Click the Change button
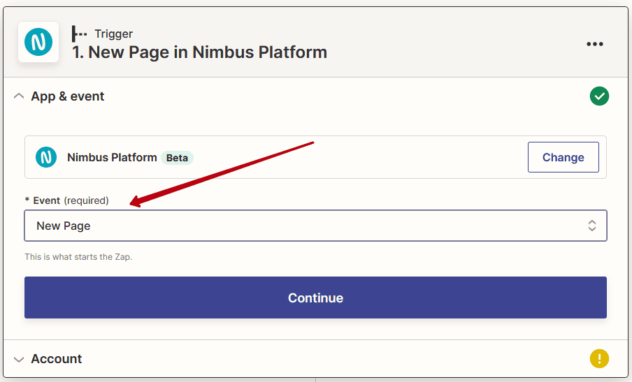The height and width of the screenshot is (382, 632). (x=563, y=157)
